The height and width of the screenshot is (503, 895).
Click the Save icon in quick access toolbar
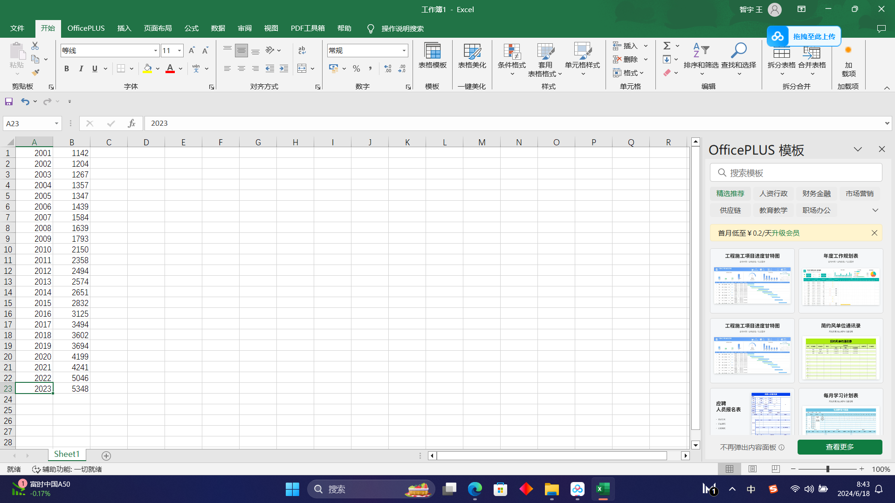click(x=9, y=102)
